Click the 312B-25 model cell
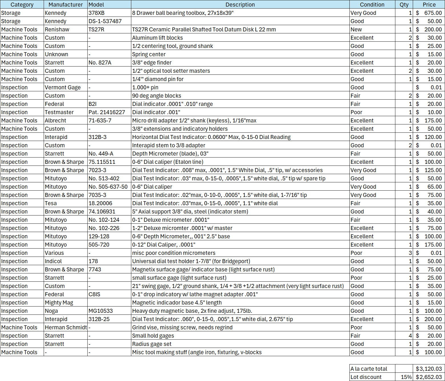 point(109,319)
